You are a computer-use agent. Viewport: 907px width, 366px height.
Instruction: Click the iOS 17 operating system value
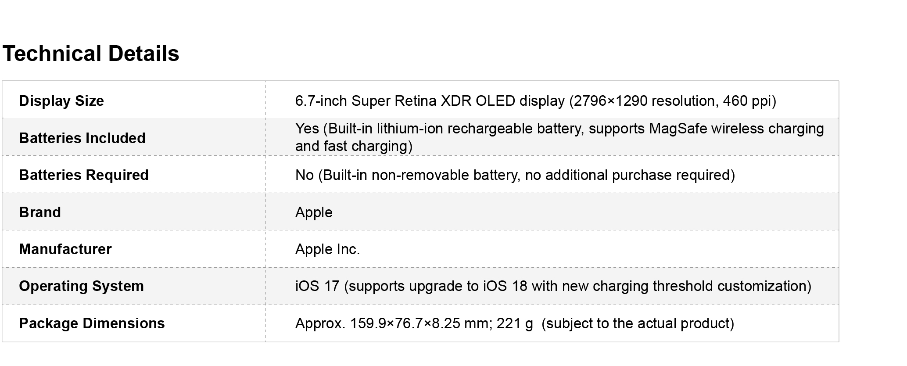coord(317,286)
